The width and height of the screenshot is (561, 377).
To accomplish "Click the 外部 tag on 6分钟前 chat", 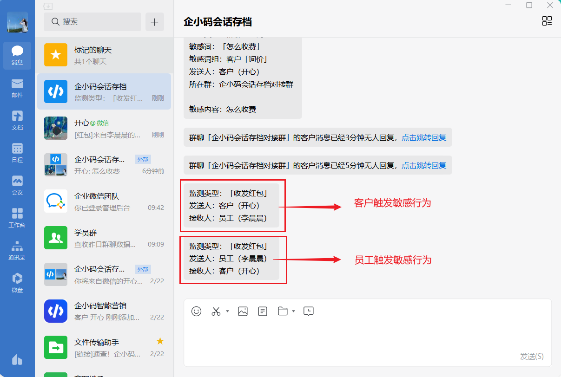I will click(143, 159).
